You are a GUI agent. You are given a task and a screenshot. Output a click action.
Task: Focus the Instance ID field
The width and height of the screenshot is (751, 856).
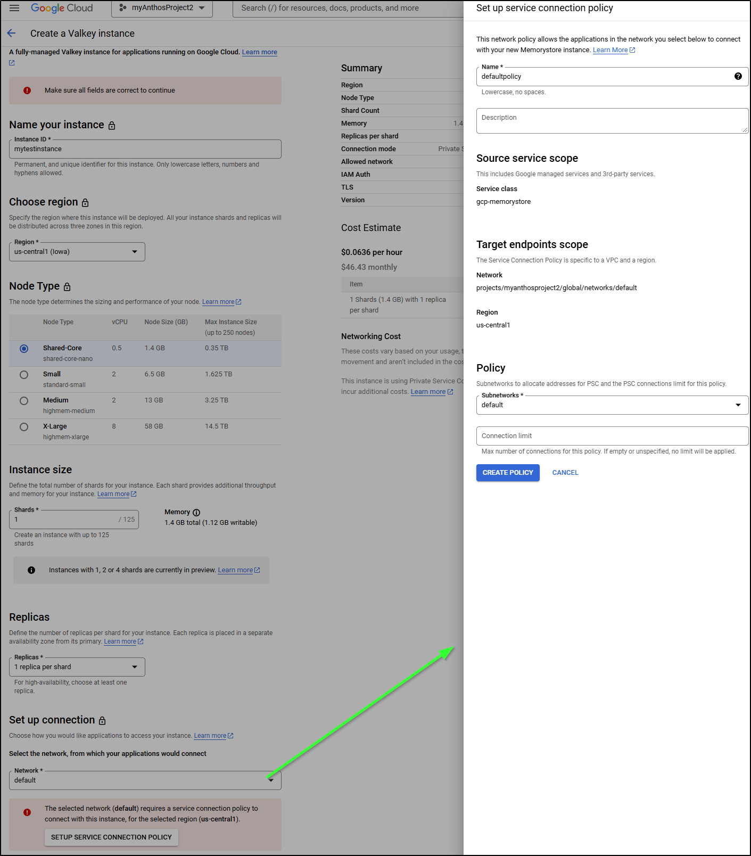click(145, 149)
